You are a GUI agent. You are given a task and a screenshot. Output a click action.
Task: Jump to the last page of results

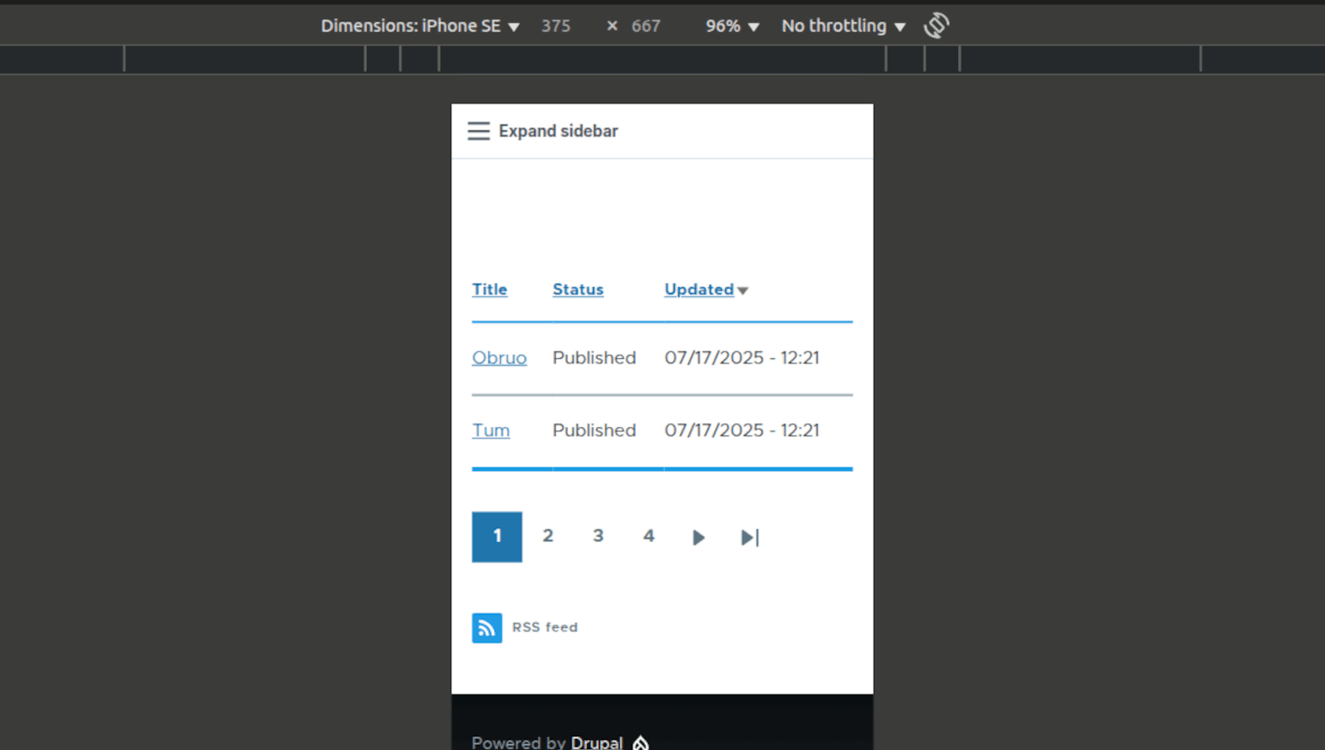click(748, 537)
